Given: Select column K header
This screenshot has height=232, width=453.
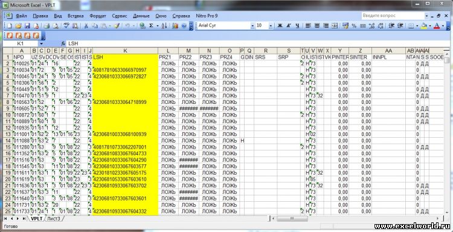Looking at the screenshot, I should [x=126, y=51].
